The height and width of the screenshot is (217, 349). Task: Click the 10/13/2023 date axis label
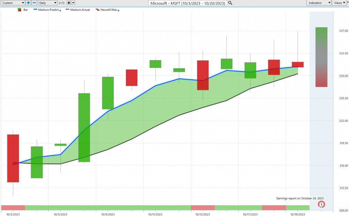(203, 214)
